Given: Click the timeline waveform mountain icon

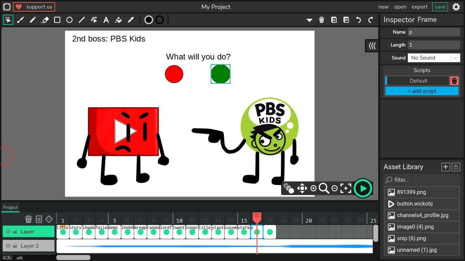Looking at the screenshot, I should [20, 258].
